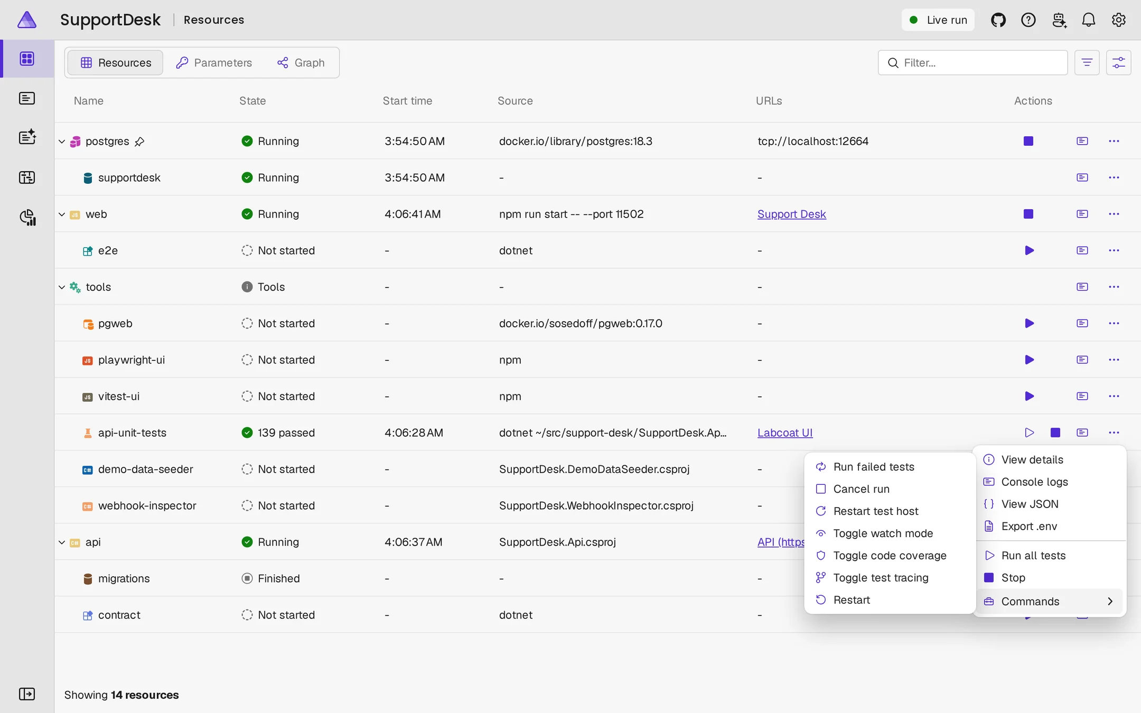Switch to the Resources tab
This screenshot has height=713, width=1141.
[115, 63]
